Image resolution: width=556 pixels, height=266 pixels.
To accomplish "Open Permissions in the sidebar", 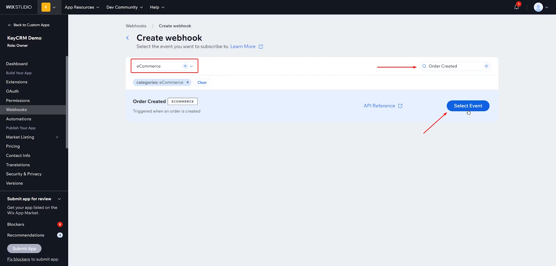I will click(18, 100).
